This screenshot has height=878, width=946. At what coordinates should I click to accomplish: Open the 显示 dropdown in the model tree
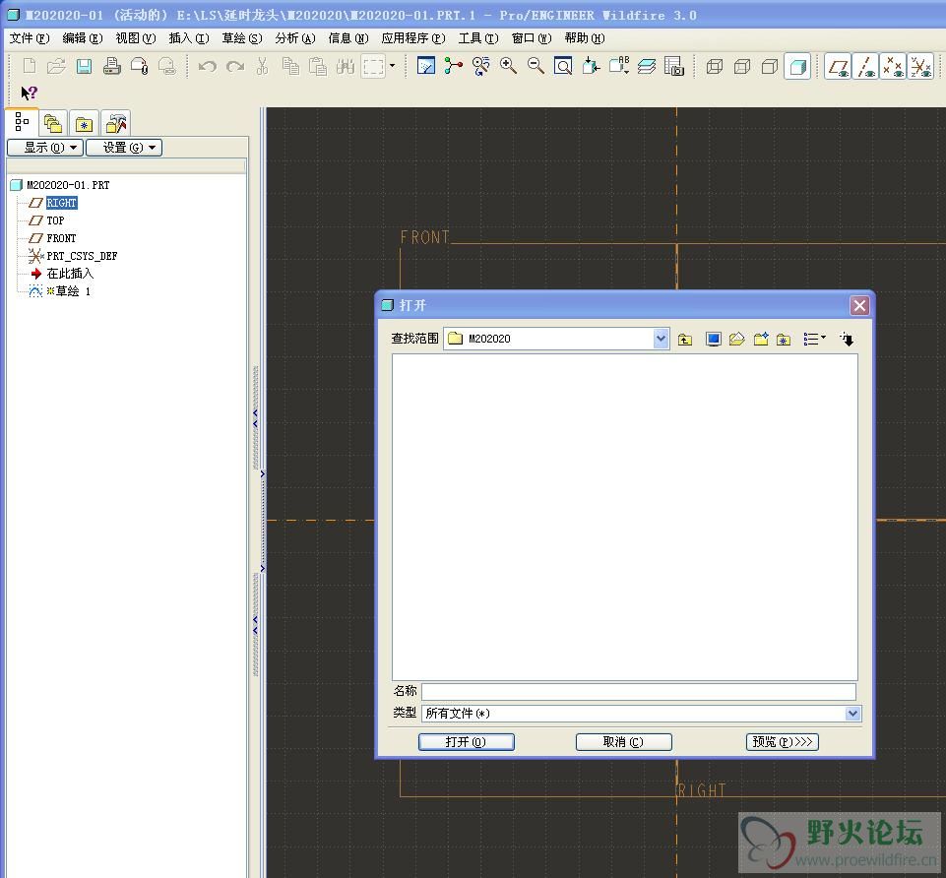click(45, 148)
